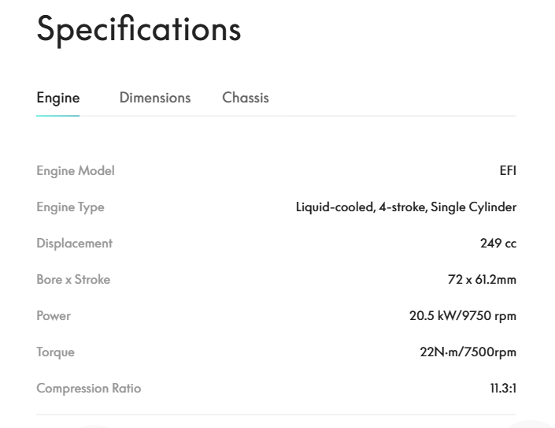Screen dimensions: 555x428
Task: Click the Displacement label
Action: 75,244
